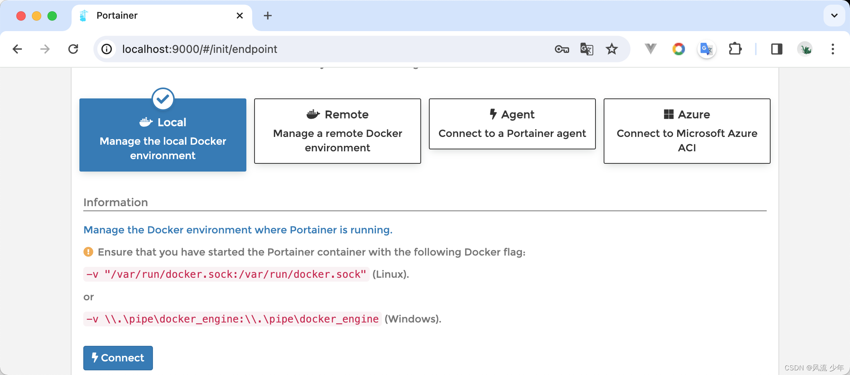View site information icon
Viewport: 850px width, 375px height.
pos(107,49)
